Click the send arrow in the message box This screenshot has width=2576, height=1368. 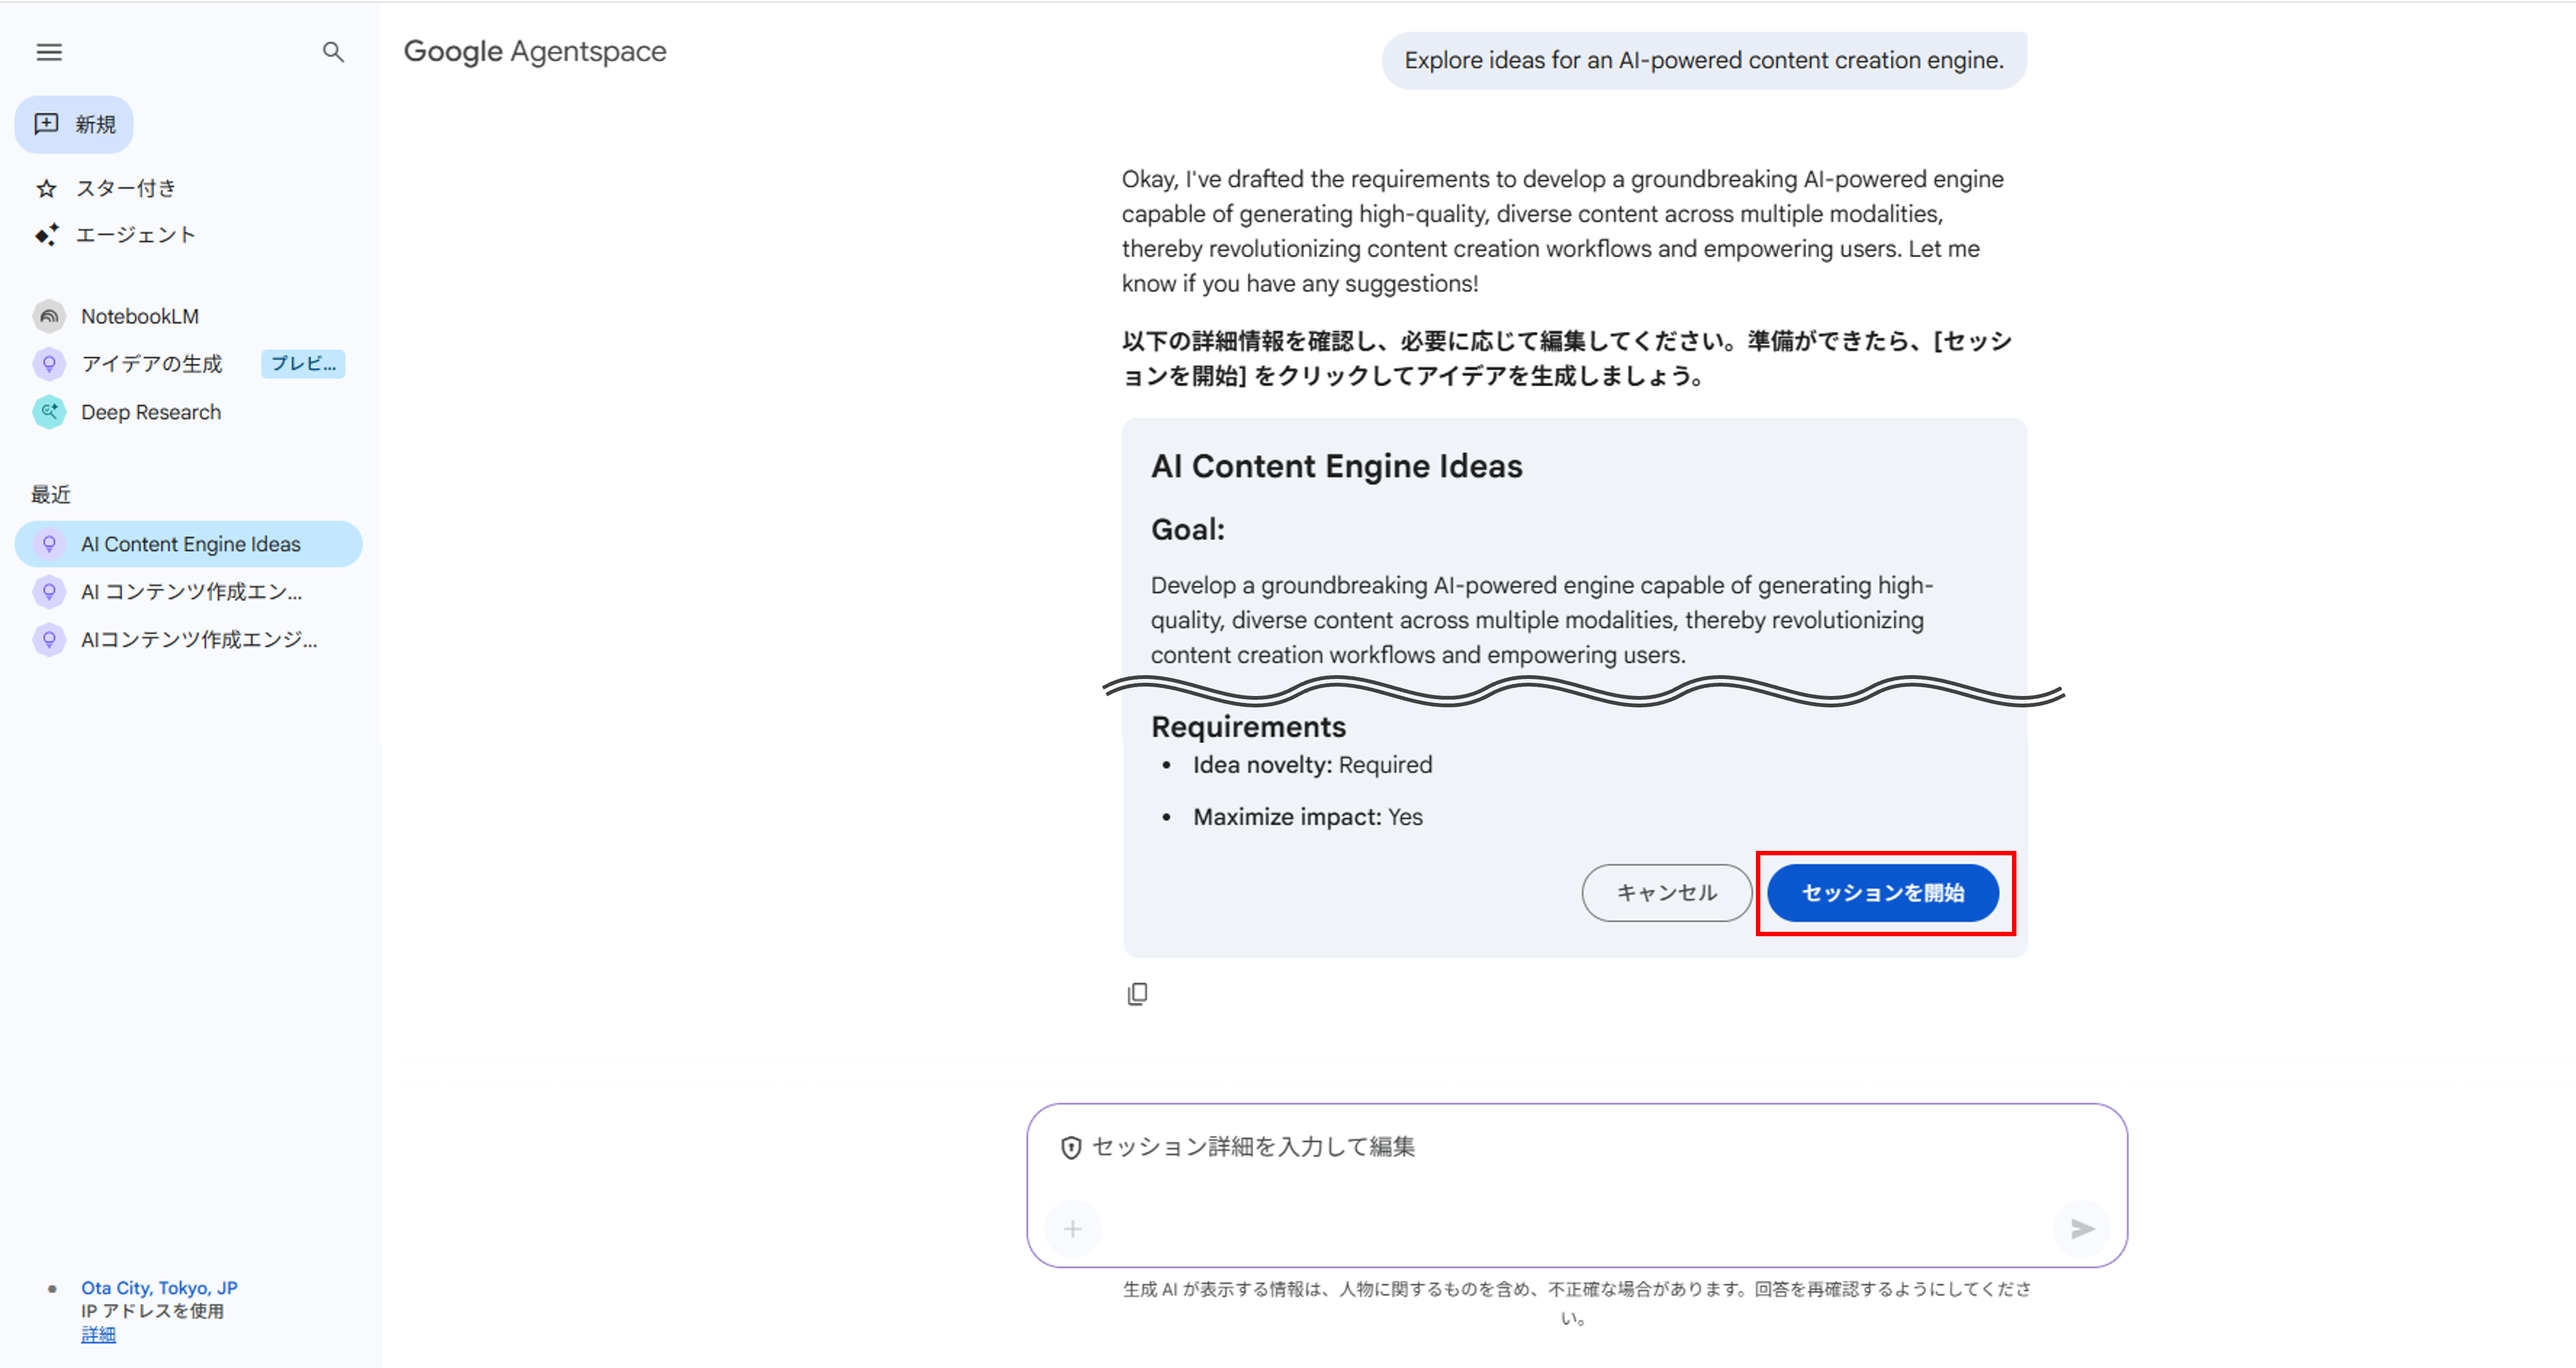tap(2082, 1229)
